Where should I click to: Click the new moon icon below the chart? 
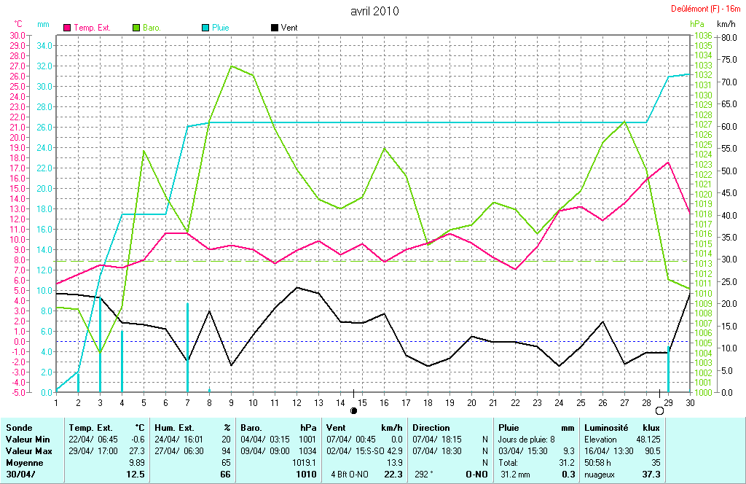pyautogui.click(x=354, y=410)
